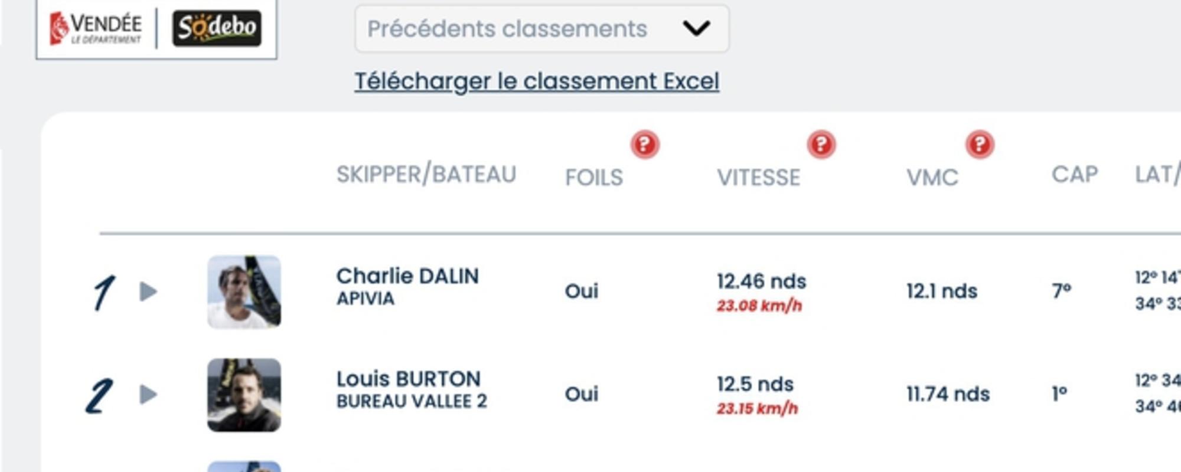Click the Louis BURTON name
Image resolution: width=1181 pixels, height=472 pixels.
(x=409, y=378)
